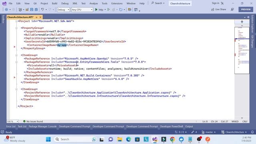Click the Search box in the title bar
The width and height of the screenshot is (256, 144).
click(x=158, y=3)
